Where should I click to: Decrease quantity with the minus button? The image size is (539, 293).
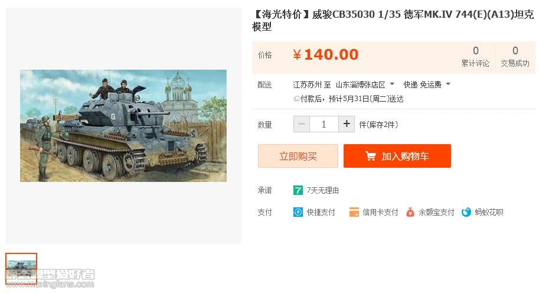[302, 124]
